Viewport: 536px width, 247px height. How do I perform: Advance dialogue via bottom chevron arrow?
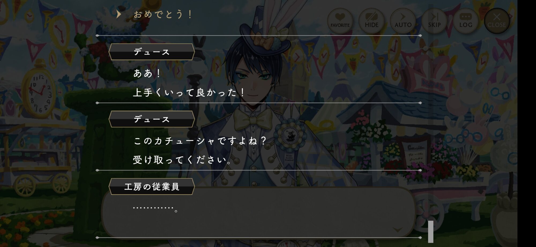398,230
